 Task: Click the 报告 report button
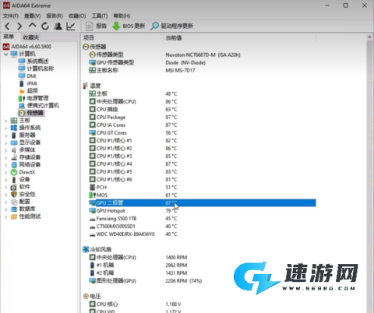click(x=97, y=26)
